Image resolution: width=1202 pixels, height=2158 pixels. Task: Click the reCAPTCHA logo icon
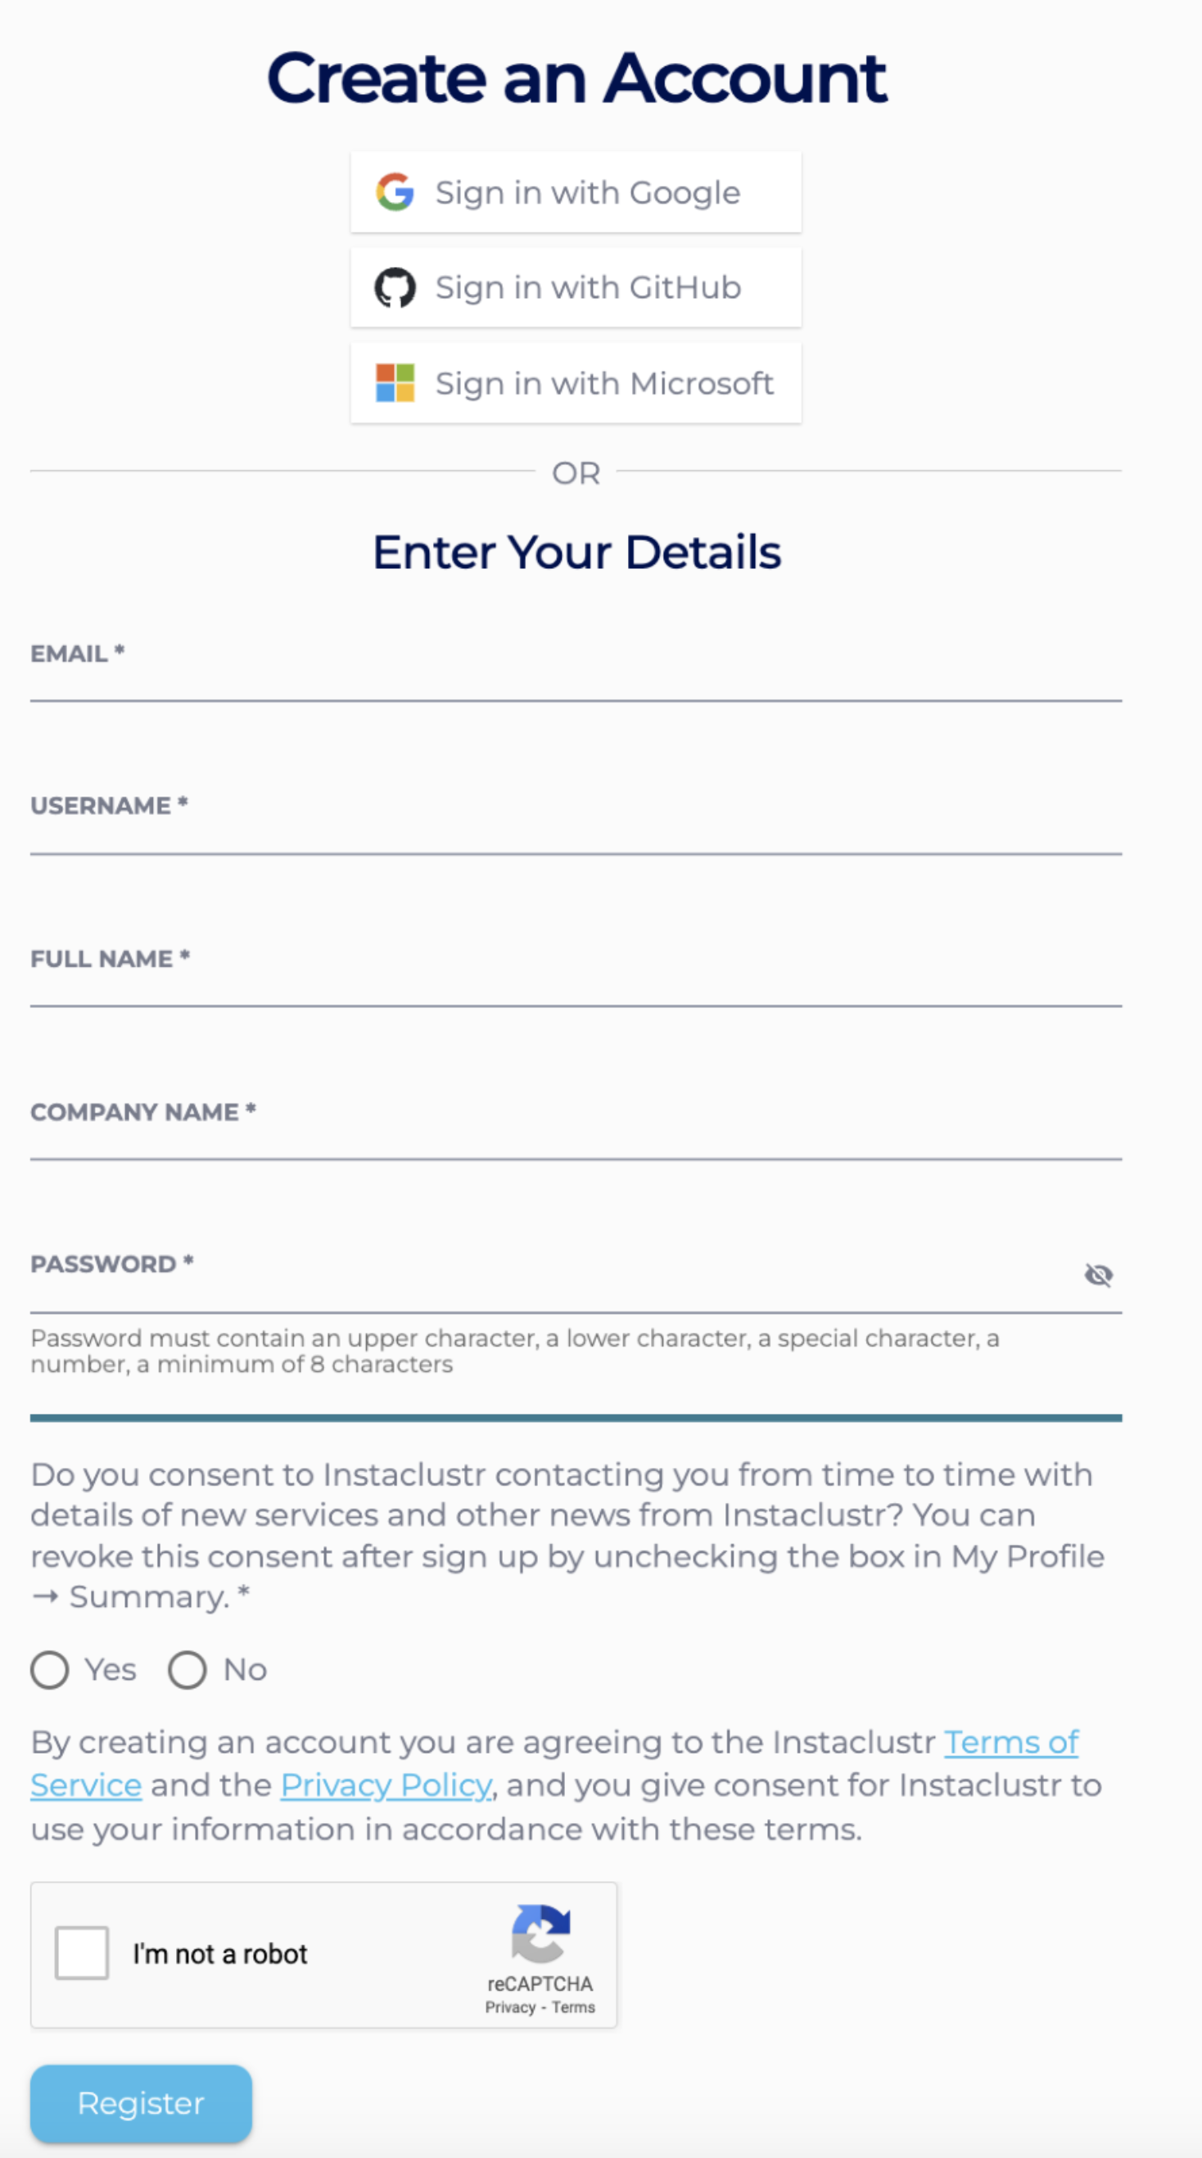point(541,1934)
